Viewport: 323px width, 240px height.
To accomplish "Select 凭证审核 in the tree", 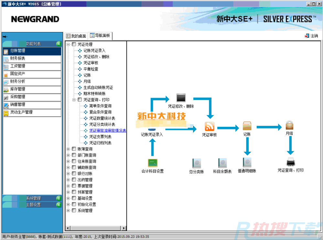I will coord(91,63).
